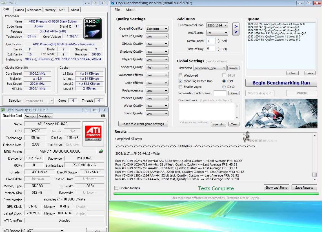
Task: Open the Game Effects dropdown
Action: click(157, 83)
